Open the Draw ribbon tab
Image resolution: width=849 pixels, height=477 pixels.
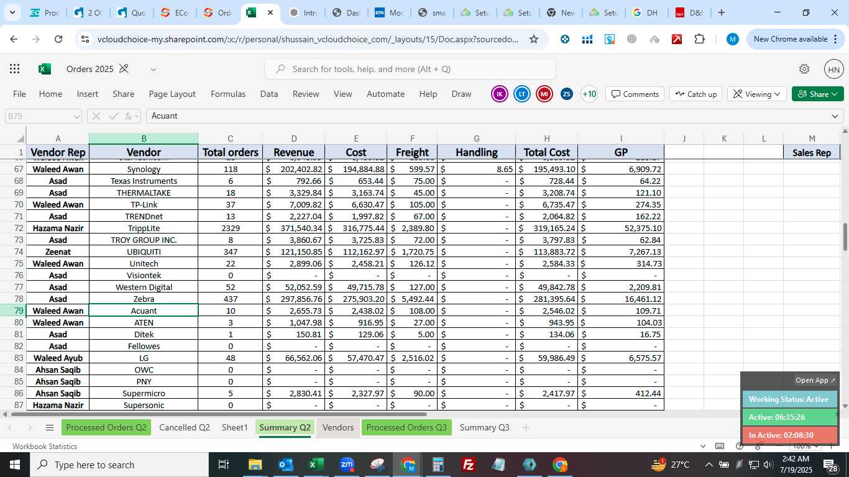461,94
